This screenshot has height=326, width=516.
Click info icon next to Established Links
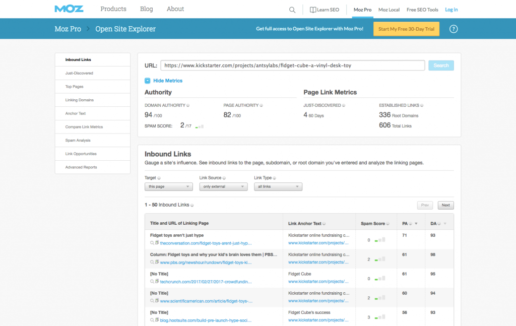422,106
